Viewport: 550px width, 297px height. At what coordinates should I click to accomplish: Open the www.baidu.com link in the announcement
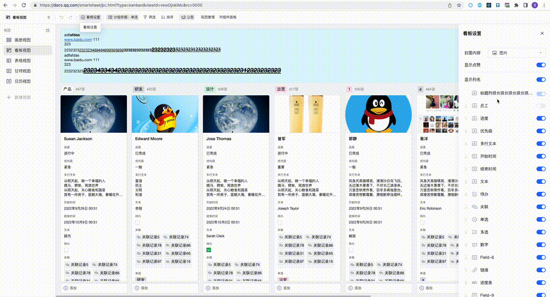click(x=78, y=40)
